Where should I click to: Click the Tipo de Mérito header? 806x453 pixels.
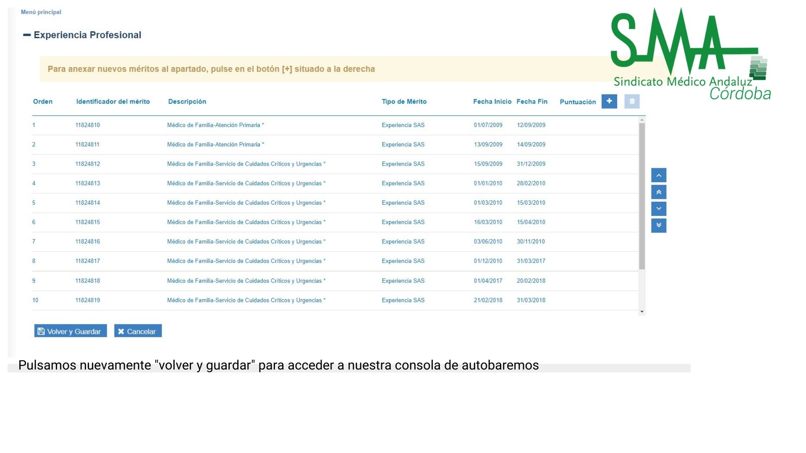pos(404,102)
